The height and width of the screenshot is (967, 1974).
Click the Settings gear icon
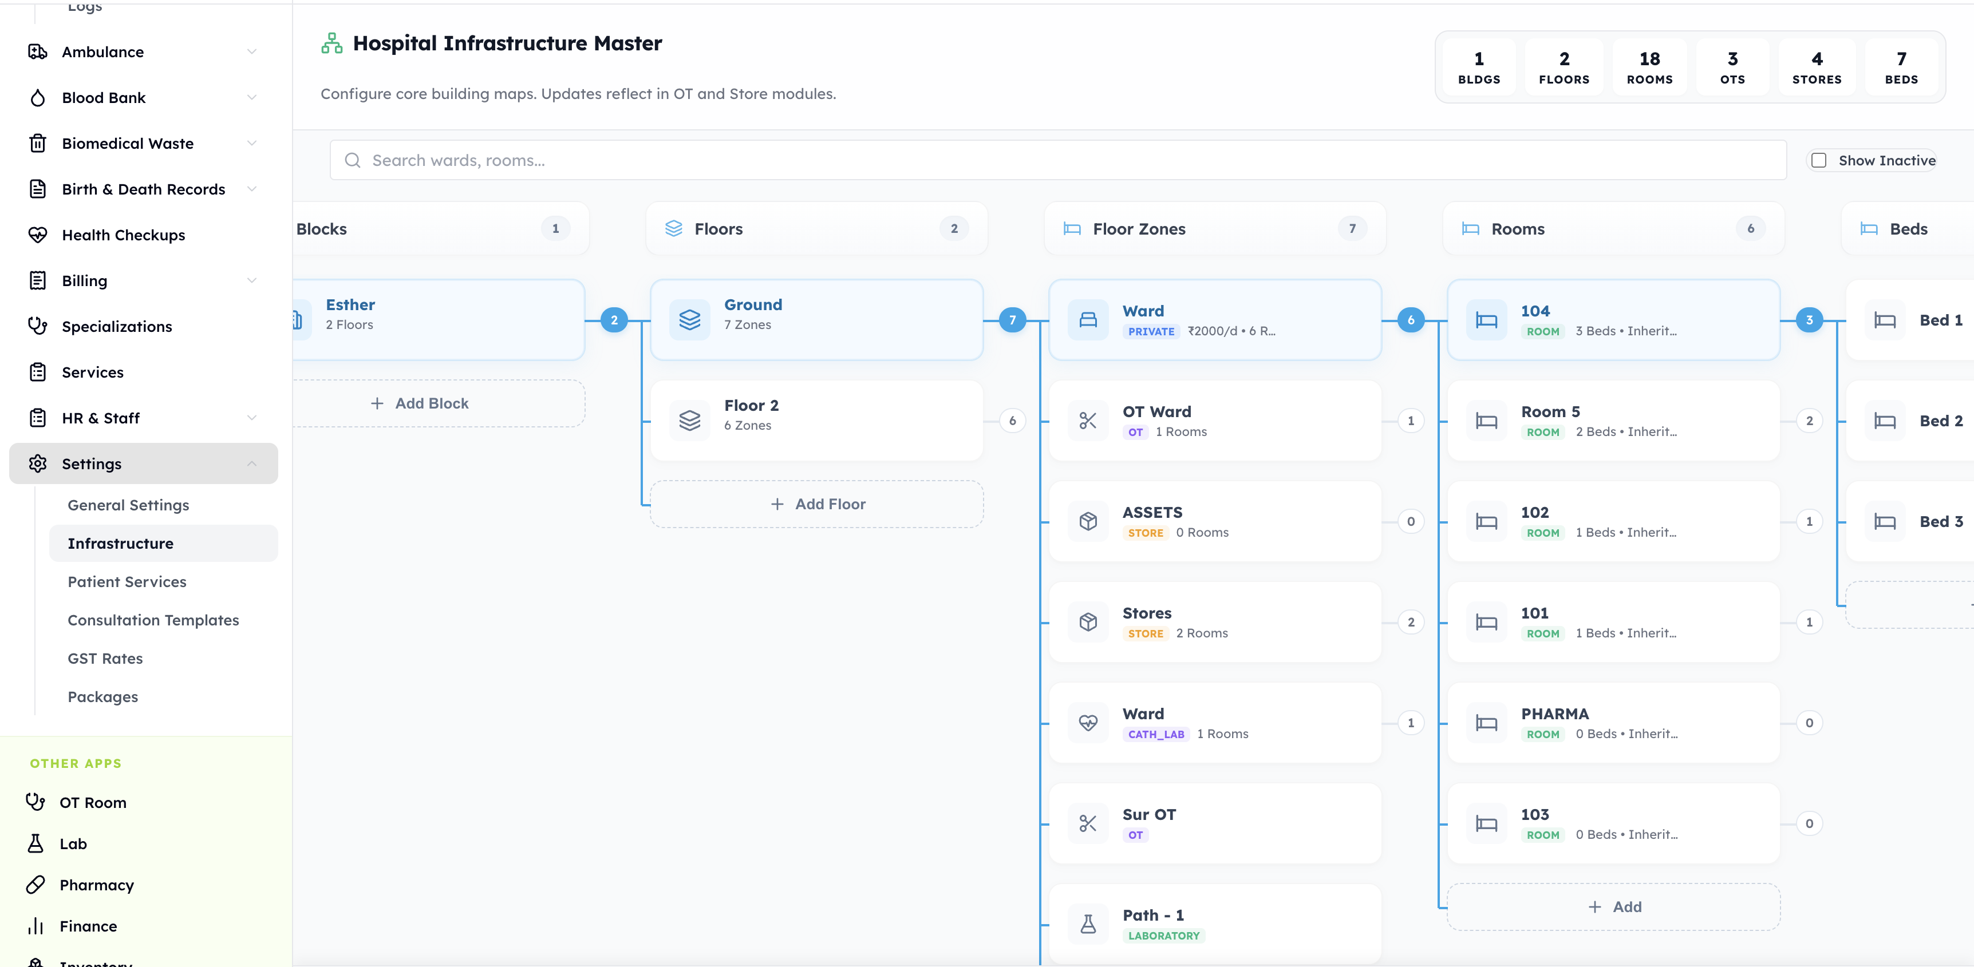(38, 464)
